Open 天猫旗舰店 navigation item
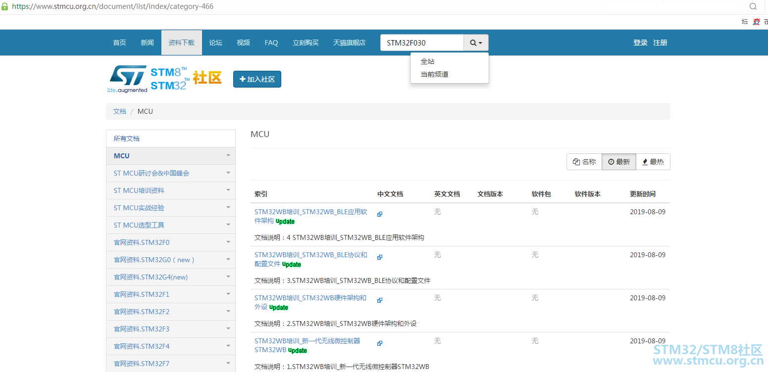 (x=350, y=43)
